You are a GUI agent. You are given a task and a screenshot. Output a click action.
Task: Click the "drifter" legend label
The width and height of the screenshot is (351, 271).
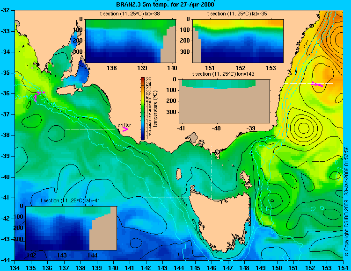(124, 125)
